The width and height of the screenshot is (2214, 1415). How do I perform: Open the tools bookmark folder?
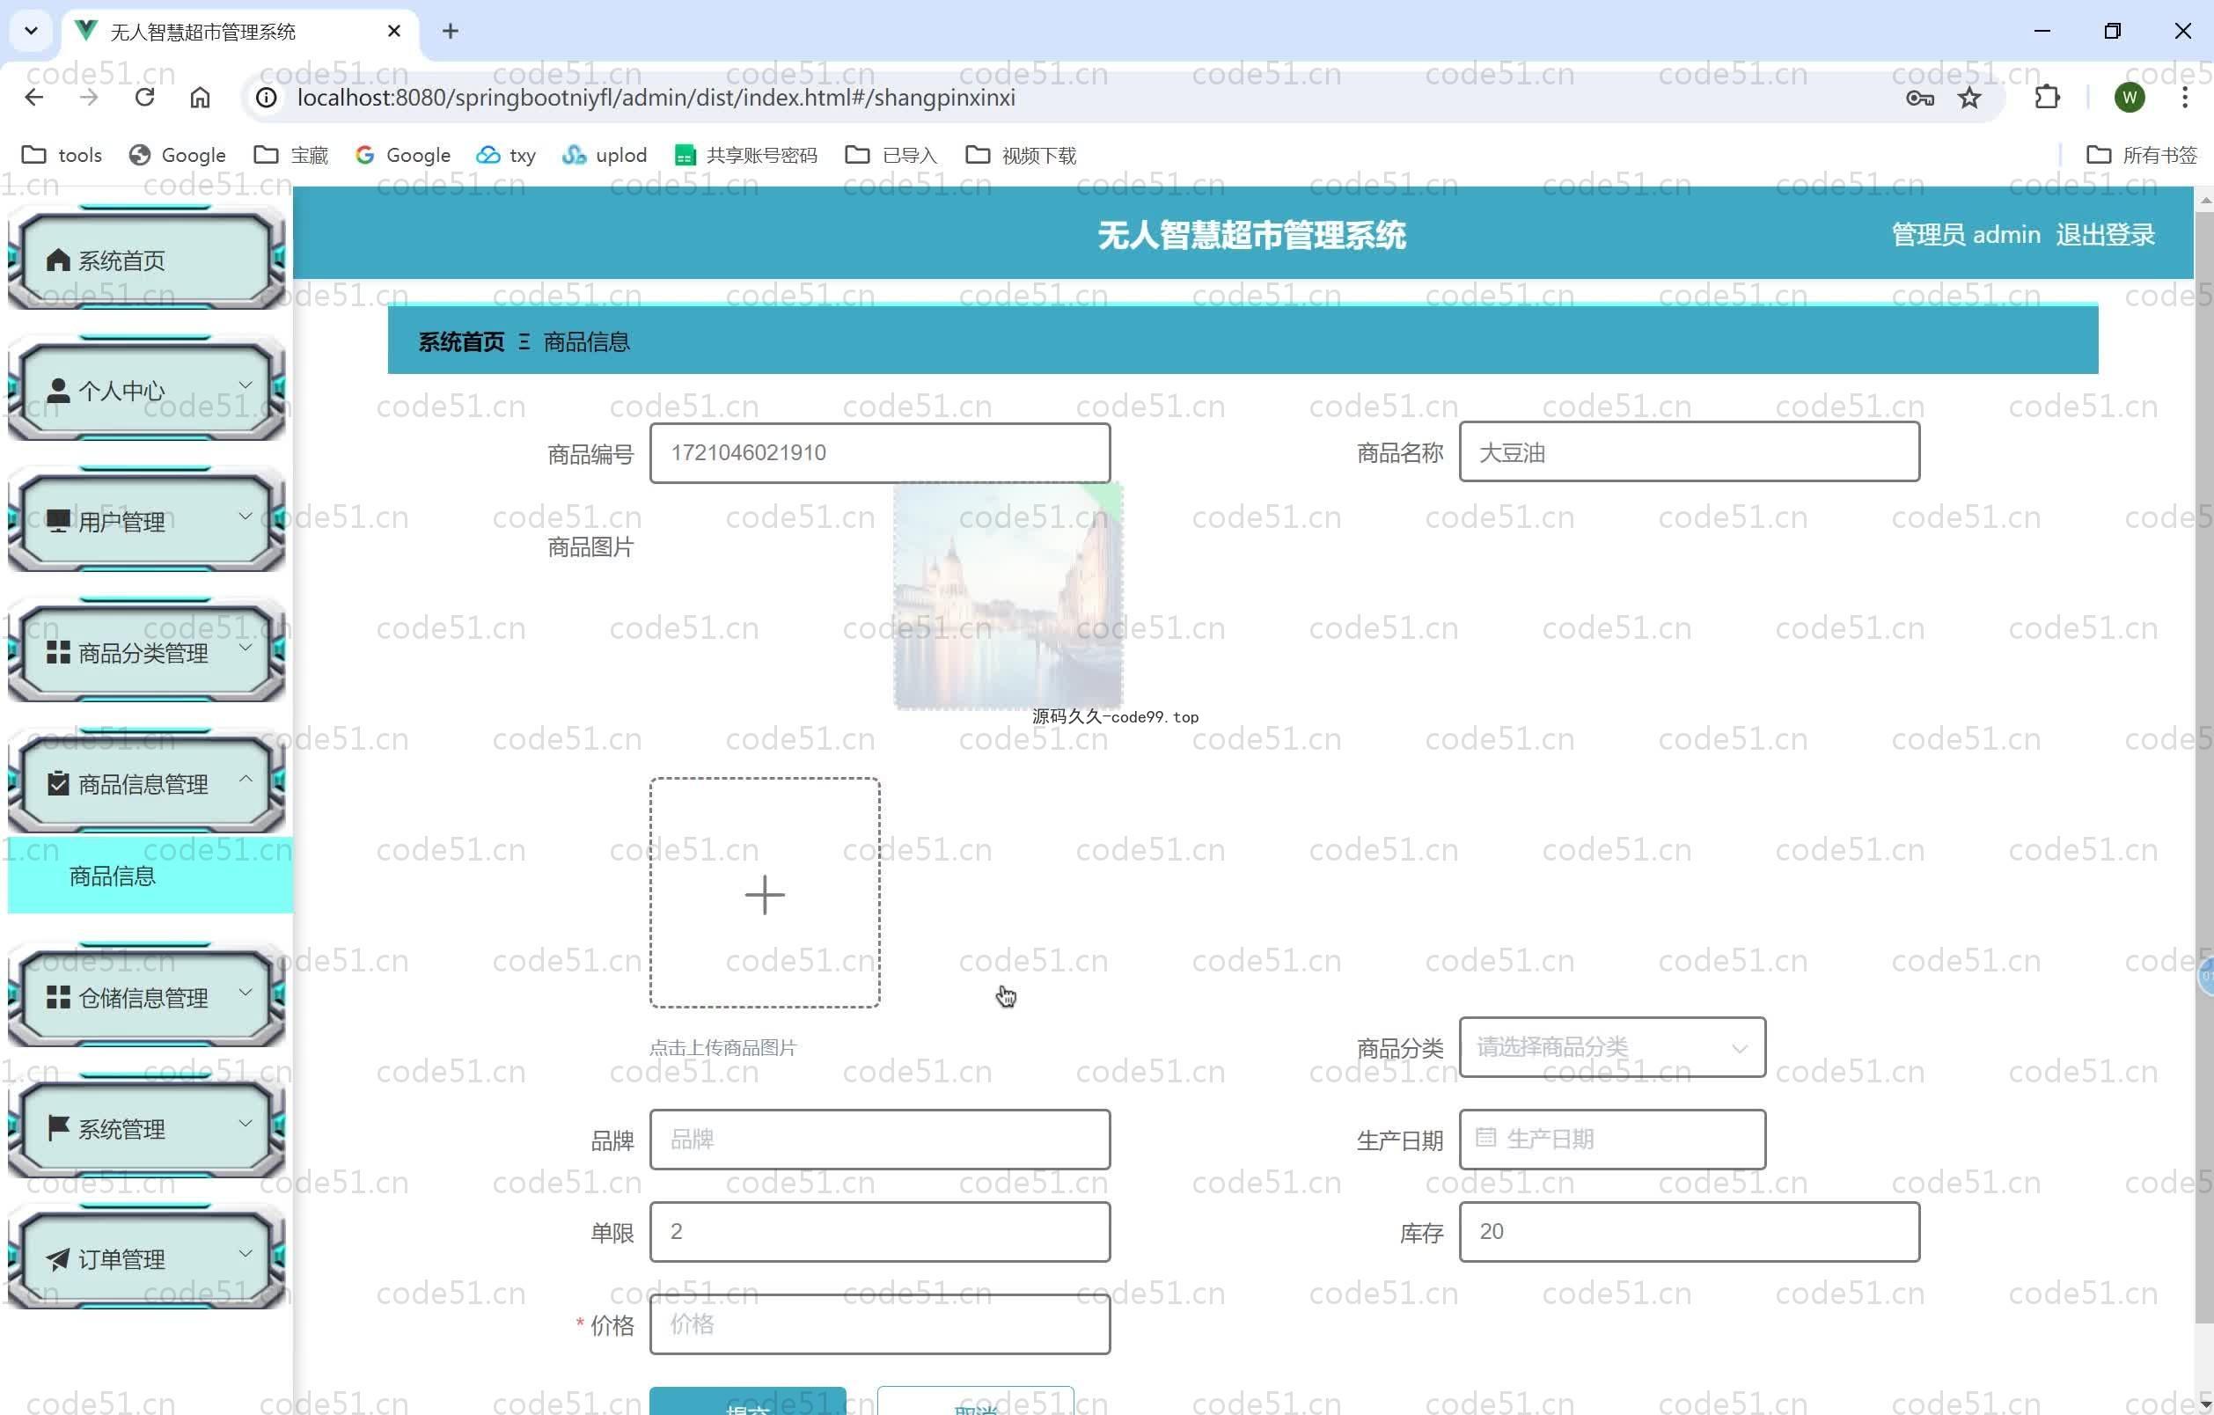coord(62,156)
